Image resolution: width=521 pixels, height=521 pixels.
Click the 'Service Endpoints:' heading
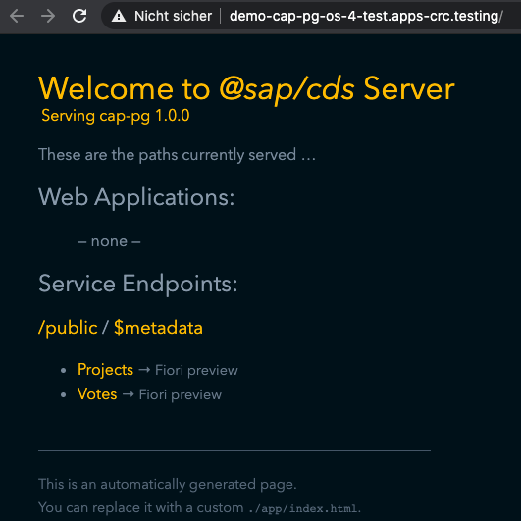pos(138,284)
